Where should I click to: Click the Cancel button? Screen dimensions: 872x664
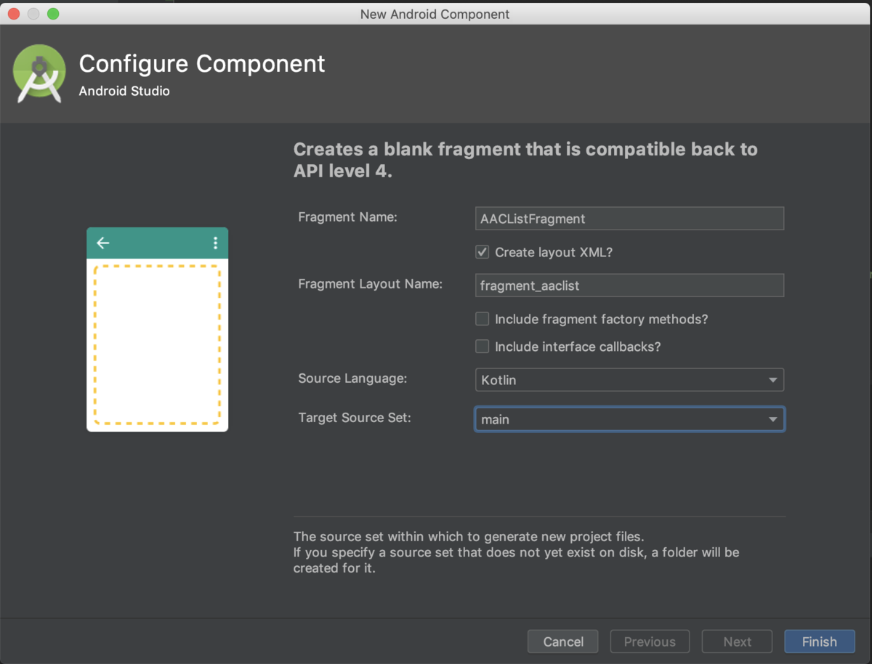563,641
